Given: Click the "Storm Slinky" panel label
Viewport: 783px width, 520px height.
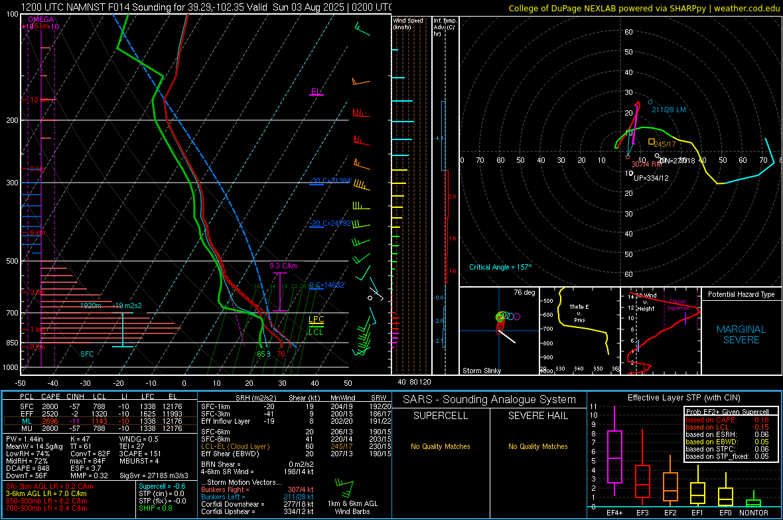Looking at the screenshot, I should pyautogui.click(x=482, y=371).
